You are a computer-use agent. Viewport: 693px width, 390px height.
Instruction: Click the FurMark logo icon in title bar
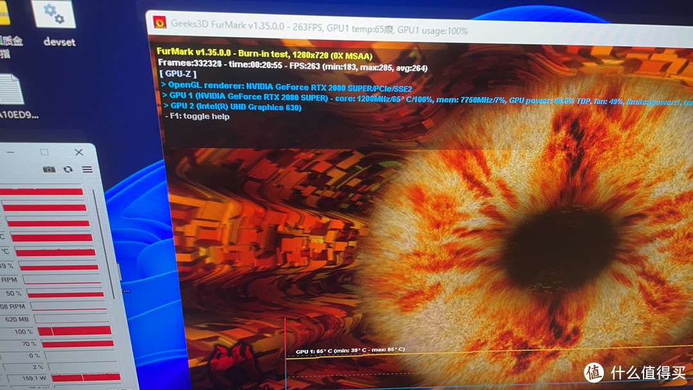pos(160,22)
